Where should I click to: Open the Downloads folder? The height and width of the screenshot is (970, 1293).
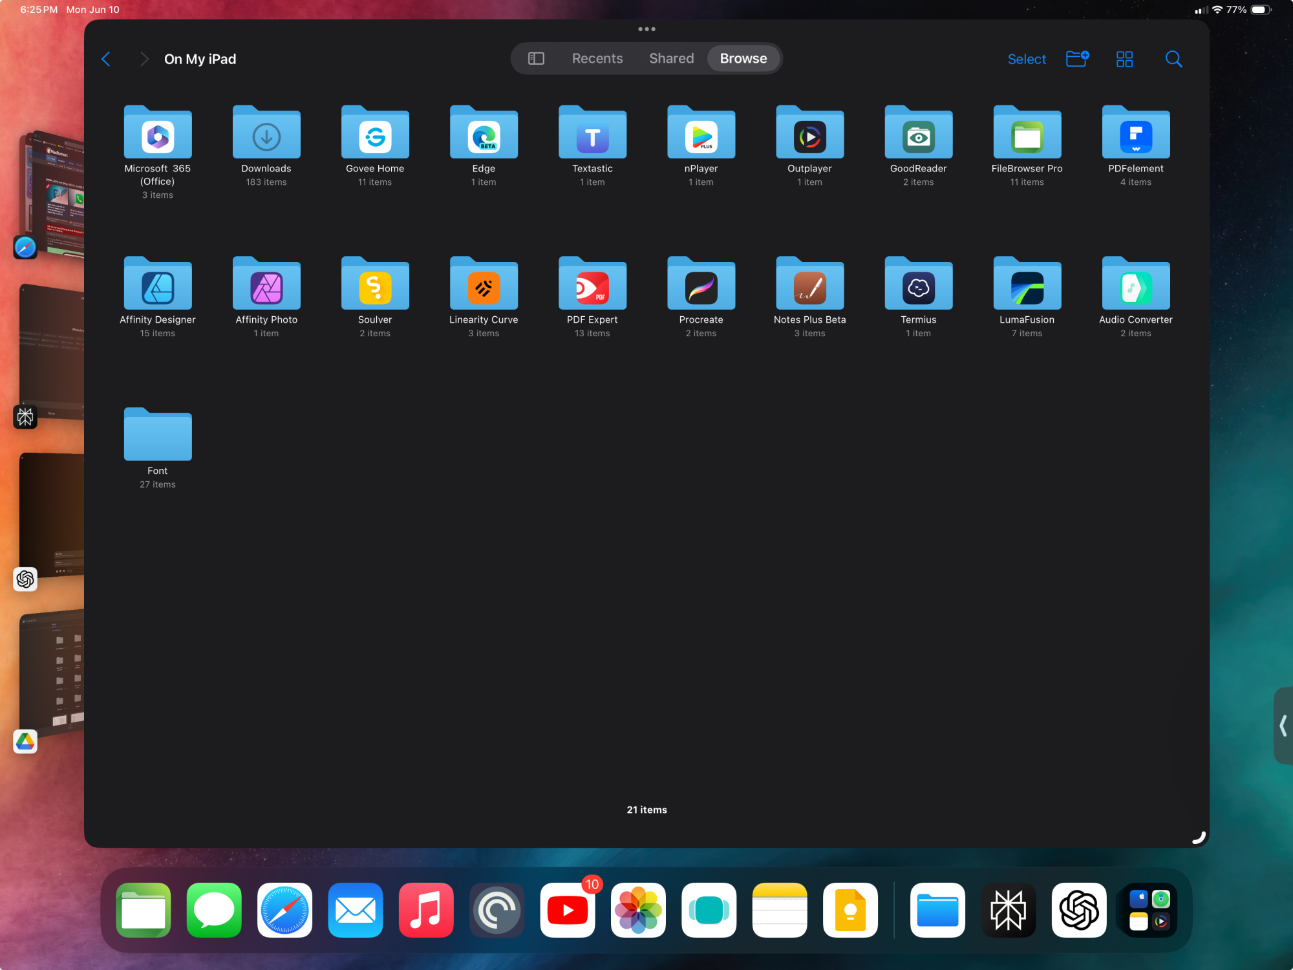pyautogui.click(x=266, y=133)
